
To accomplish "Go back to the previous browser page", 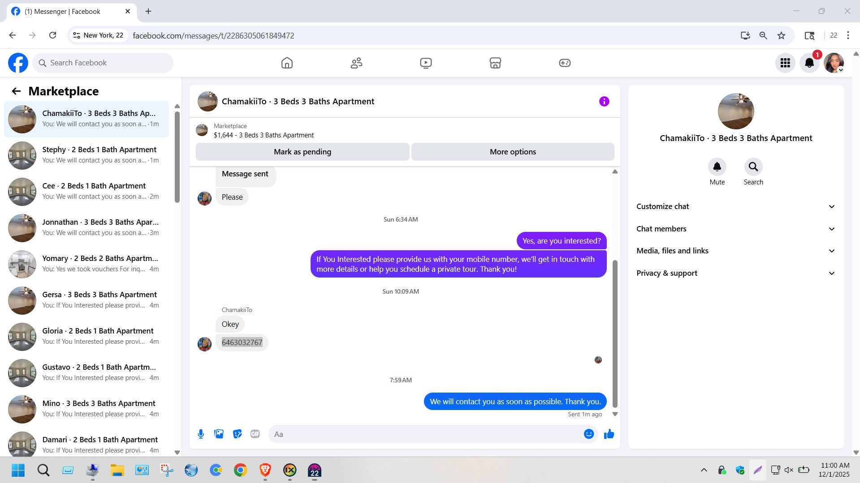I will pyautogui.click(x=13, y=35).
